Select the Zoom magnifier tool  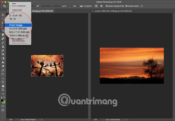[x=3, y=90]
